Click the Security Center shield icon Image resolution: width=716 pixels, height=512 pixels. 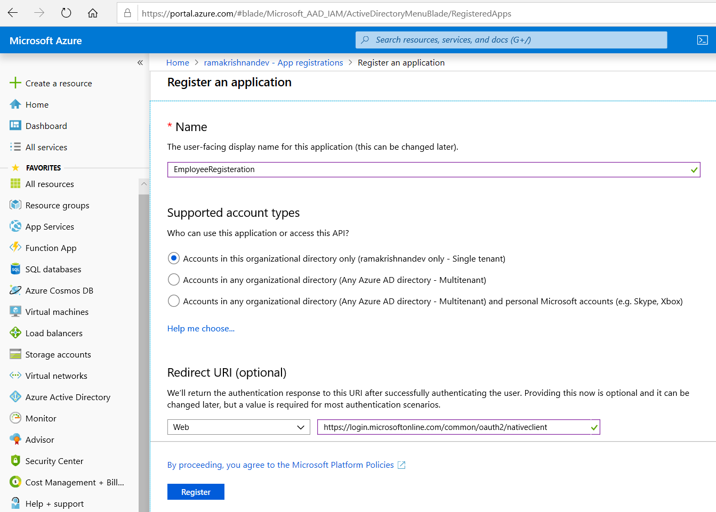pos(15,461)
